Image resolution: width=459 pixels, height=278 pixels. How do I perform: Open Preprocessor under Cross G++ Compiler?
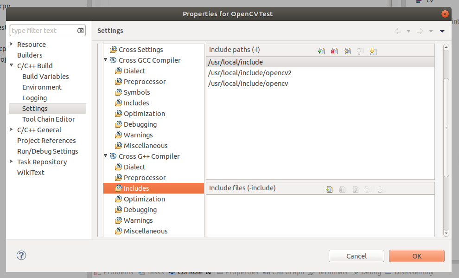[145, 178]
